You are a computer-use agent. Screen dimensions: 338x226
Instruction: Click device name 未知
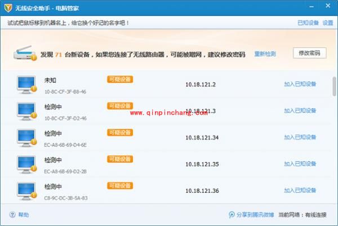[50, 80]
